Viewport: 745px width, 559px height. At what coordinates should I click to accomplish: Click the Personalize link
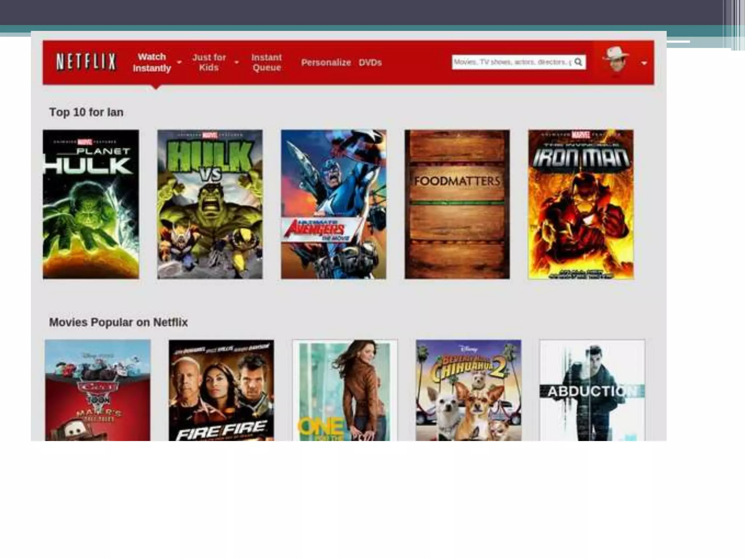click(326, 63)
